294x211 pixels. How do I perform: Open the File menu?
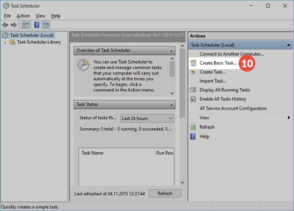coord(7,16)
